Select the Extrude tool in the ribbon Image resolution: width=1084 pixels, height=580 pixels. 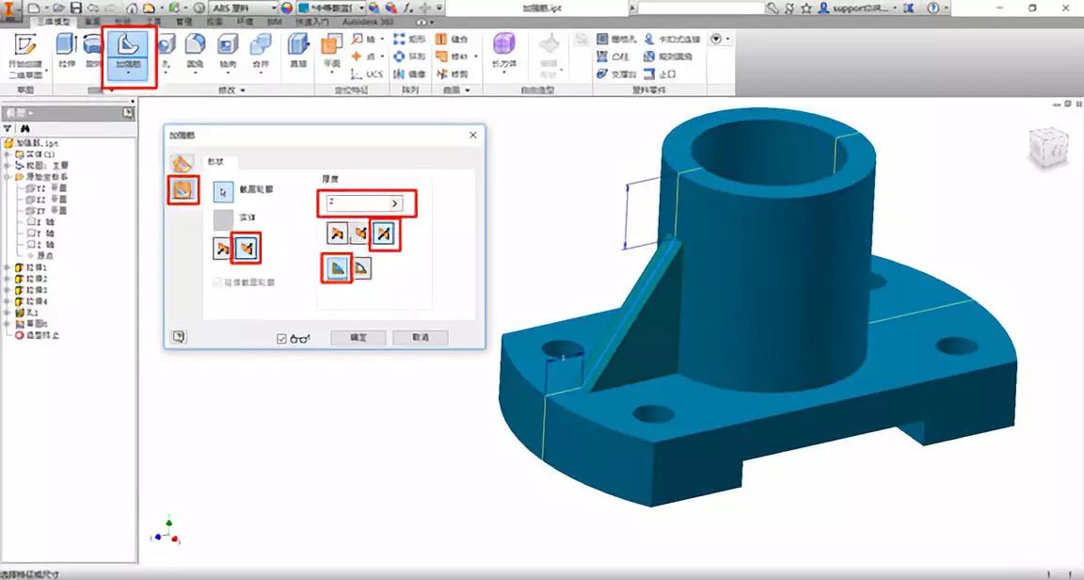pos(67,51)
